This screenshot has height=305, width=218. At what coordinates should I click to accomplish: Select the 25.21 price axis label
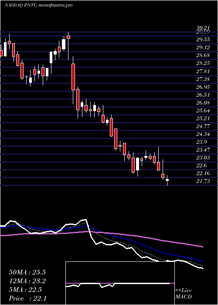[x=203, y=119]
